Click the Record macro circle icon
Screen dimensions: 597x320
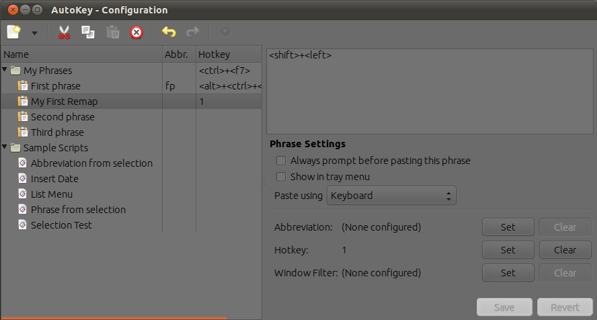(225, 32)
